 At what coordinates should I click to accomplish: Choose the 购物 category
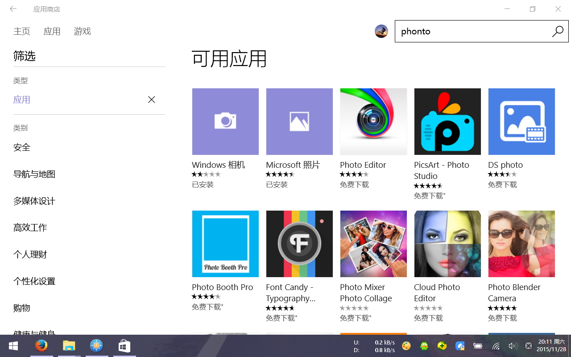22,308
